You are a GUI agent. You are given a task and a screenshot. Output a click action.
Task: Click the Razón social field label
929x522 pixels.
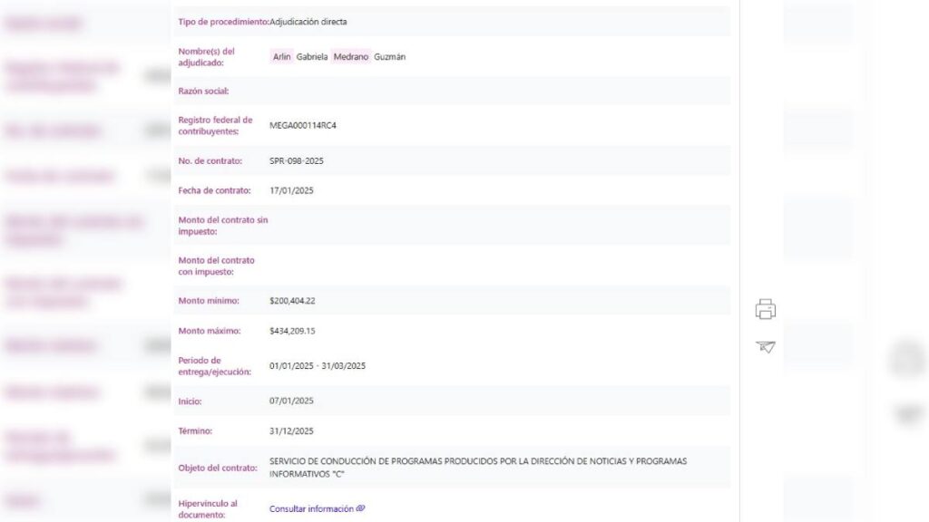pyautogui.click(x=203, y=91)
